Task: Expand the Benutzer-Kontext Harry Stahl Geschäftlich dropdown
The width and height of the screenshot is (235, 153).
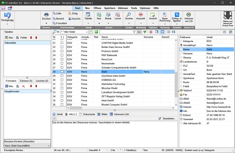Action: coord(49,146)
